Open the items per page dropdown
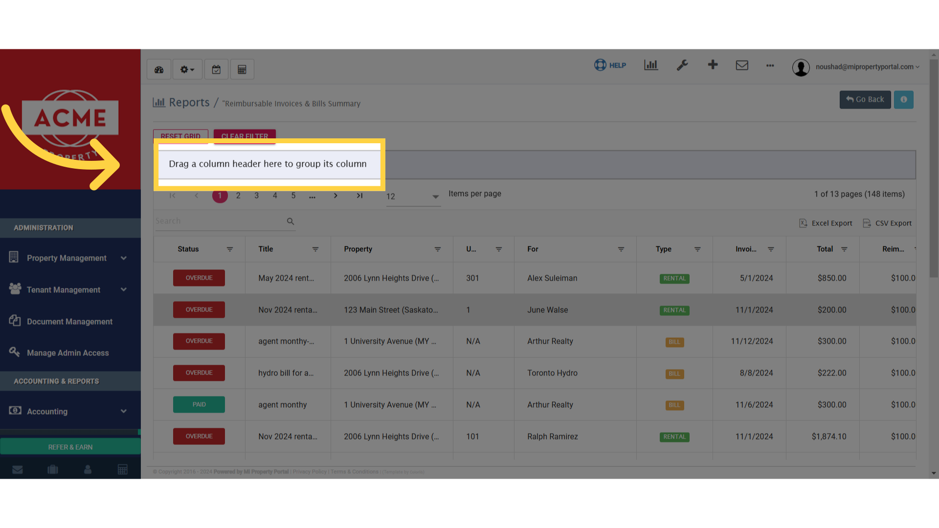Screen dimensions: 939x528 (434, 197)
